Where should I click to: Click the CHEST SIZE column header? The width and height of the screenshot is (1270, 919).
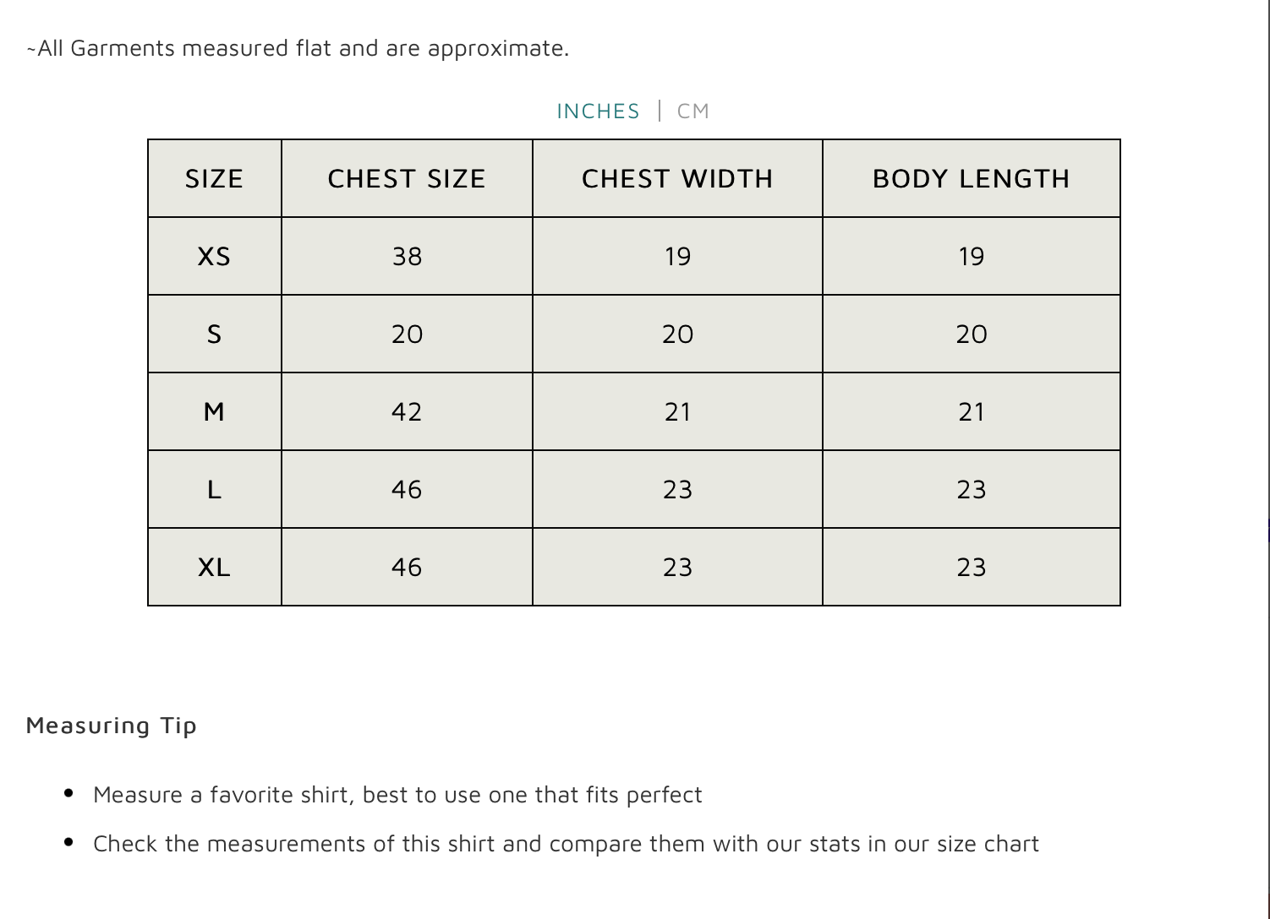[x=407, y=179]
